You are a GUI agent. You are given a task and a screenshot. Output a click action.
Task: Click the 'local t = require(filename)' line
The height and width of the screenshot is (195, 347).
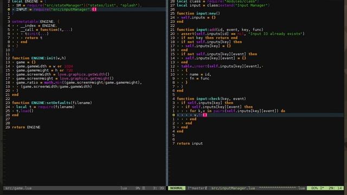click(46, 107)
